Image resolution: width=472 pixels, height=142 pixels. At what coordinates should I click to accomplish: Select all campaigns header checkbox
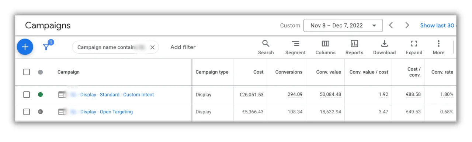tap(27, 72)
